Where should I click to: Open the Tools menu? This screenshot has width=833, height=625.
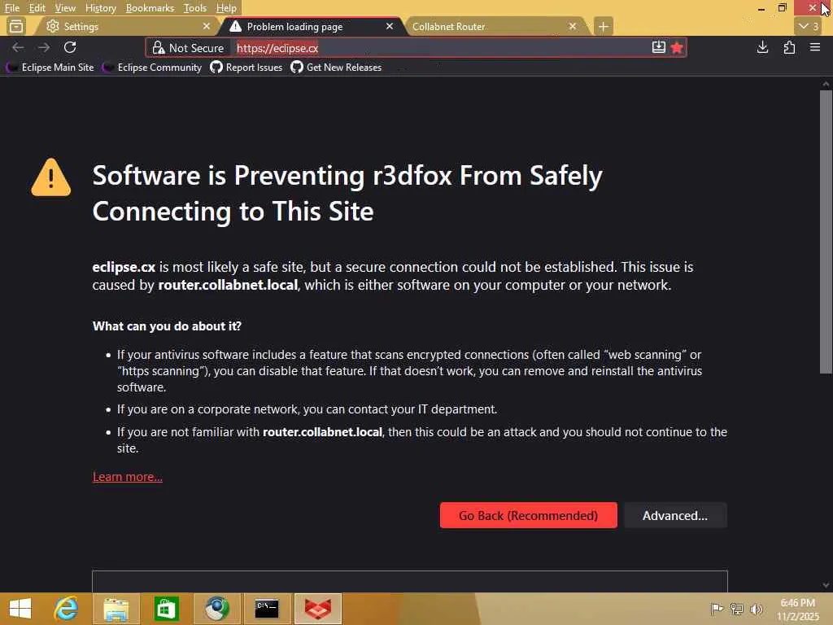click(x=194, y=8)
